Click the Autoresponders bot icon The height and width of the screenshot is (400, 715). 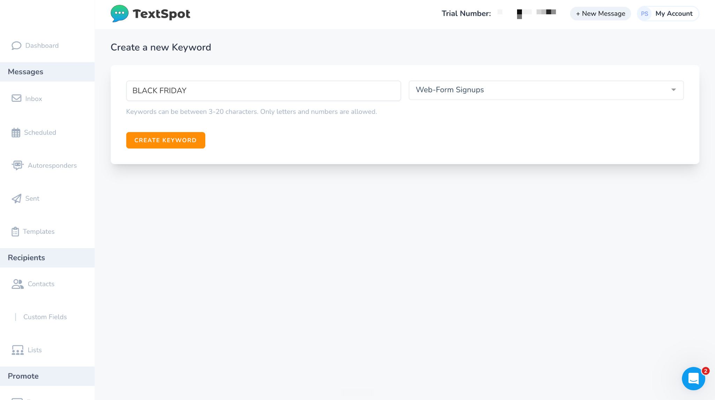[x=17, y=165]
